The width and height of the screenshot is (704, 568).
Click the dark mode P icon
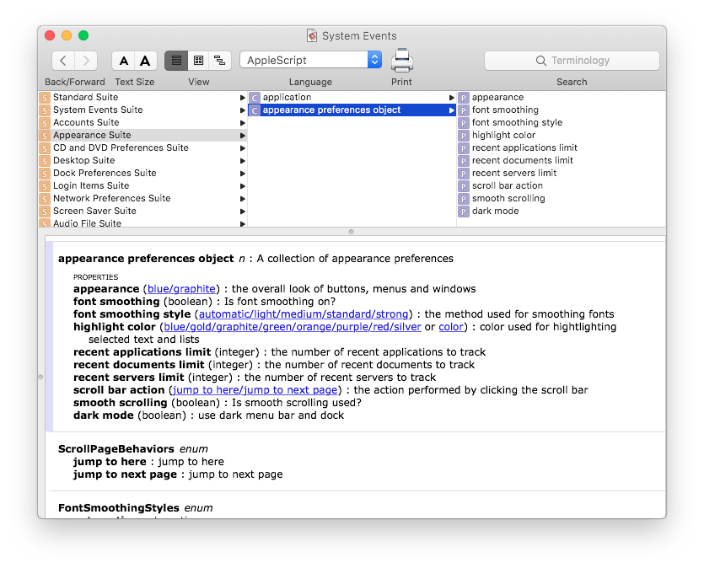point(464,211)
